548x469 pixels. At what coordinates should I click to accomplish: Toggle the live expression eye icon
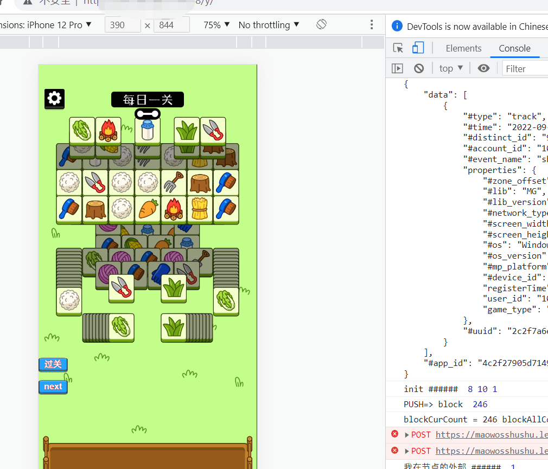coord(483,68)
